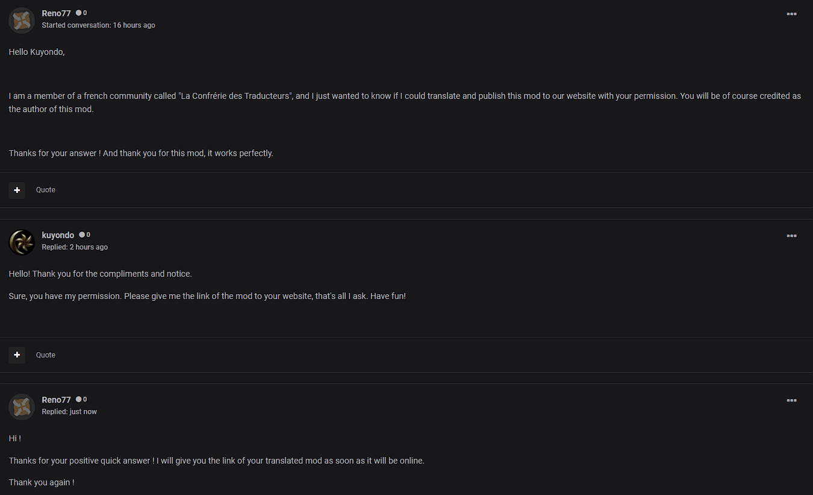The image size is (813, 495).
Task: Click the reputation dot next to kuyondo's name
Action: [82, 235]
